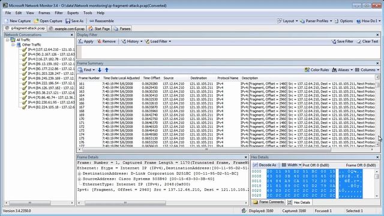Open the Columns dropdown
384x216 pixels.
click(367, 70)
